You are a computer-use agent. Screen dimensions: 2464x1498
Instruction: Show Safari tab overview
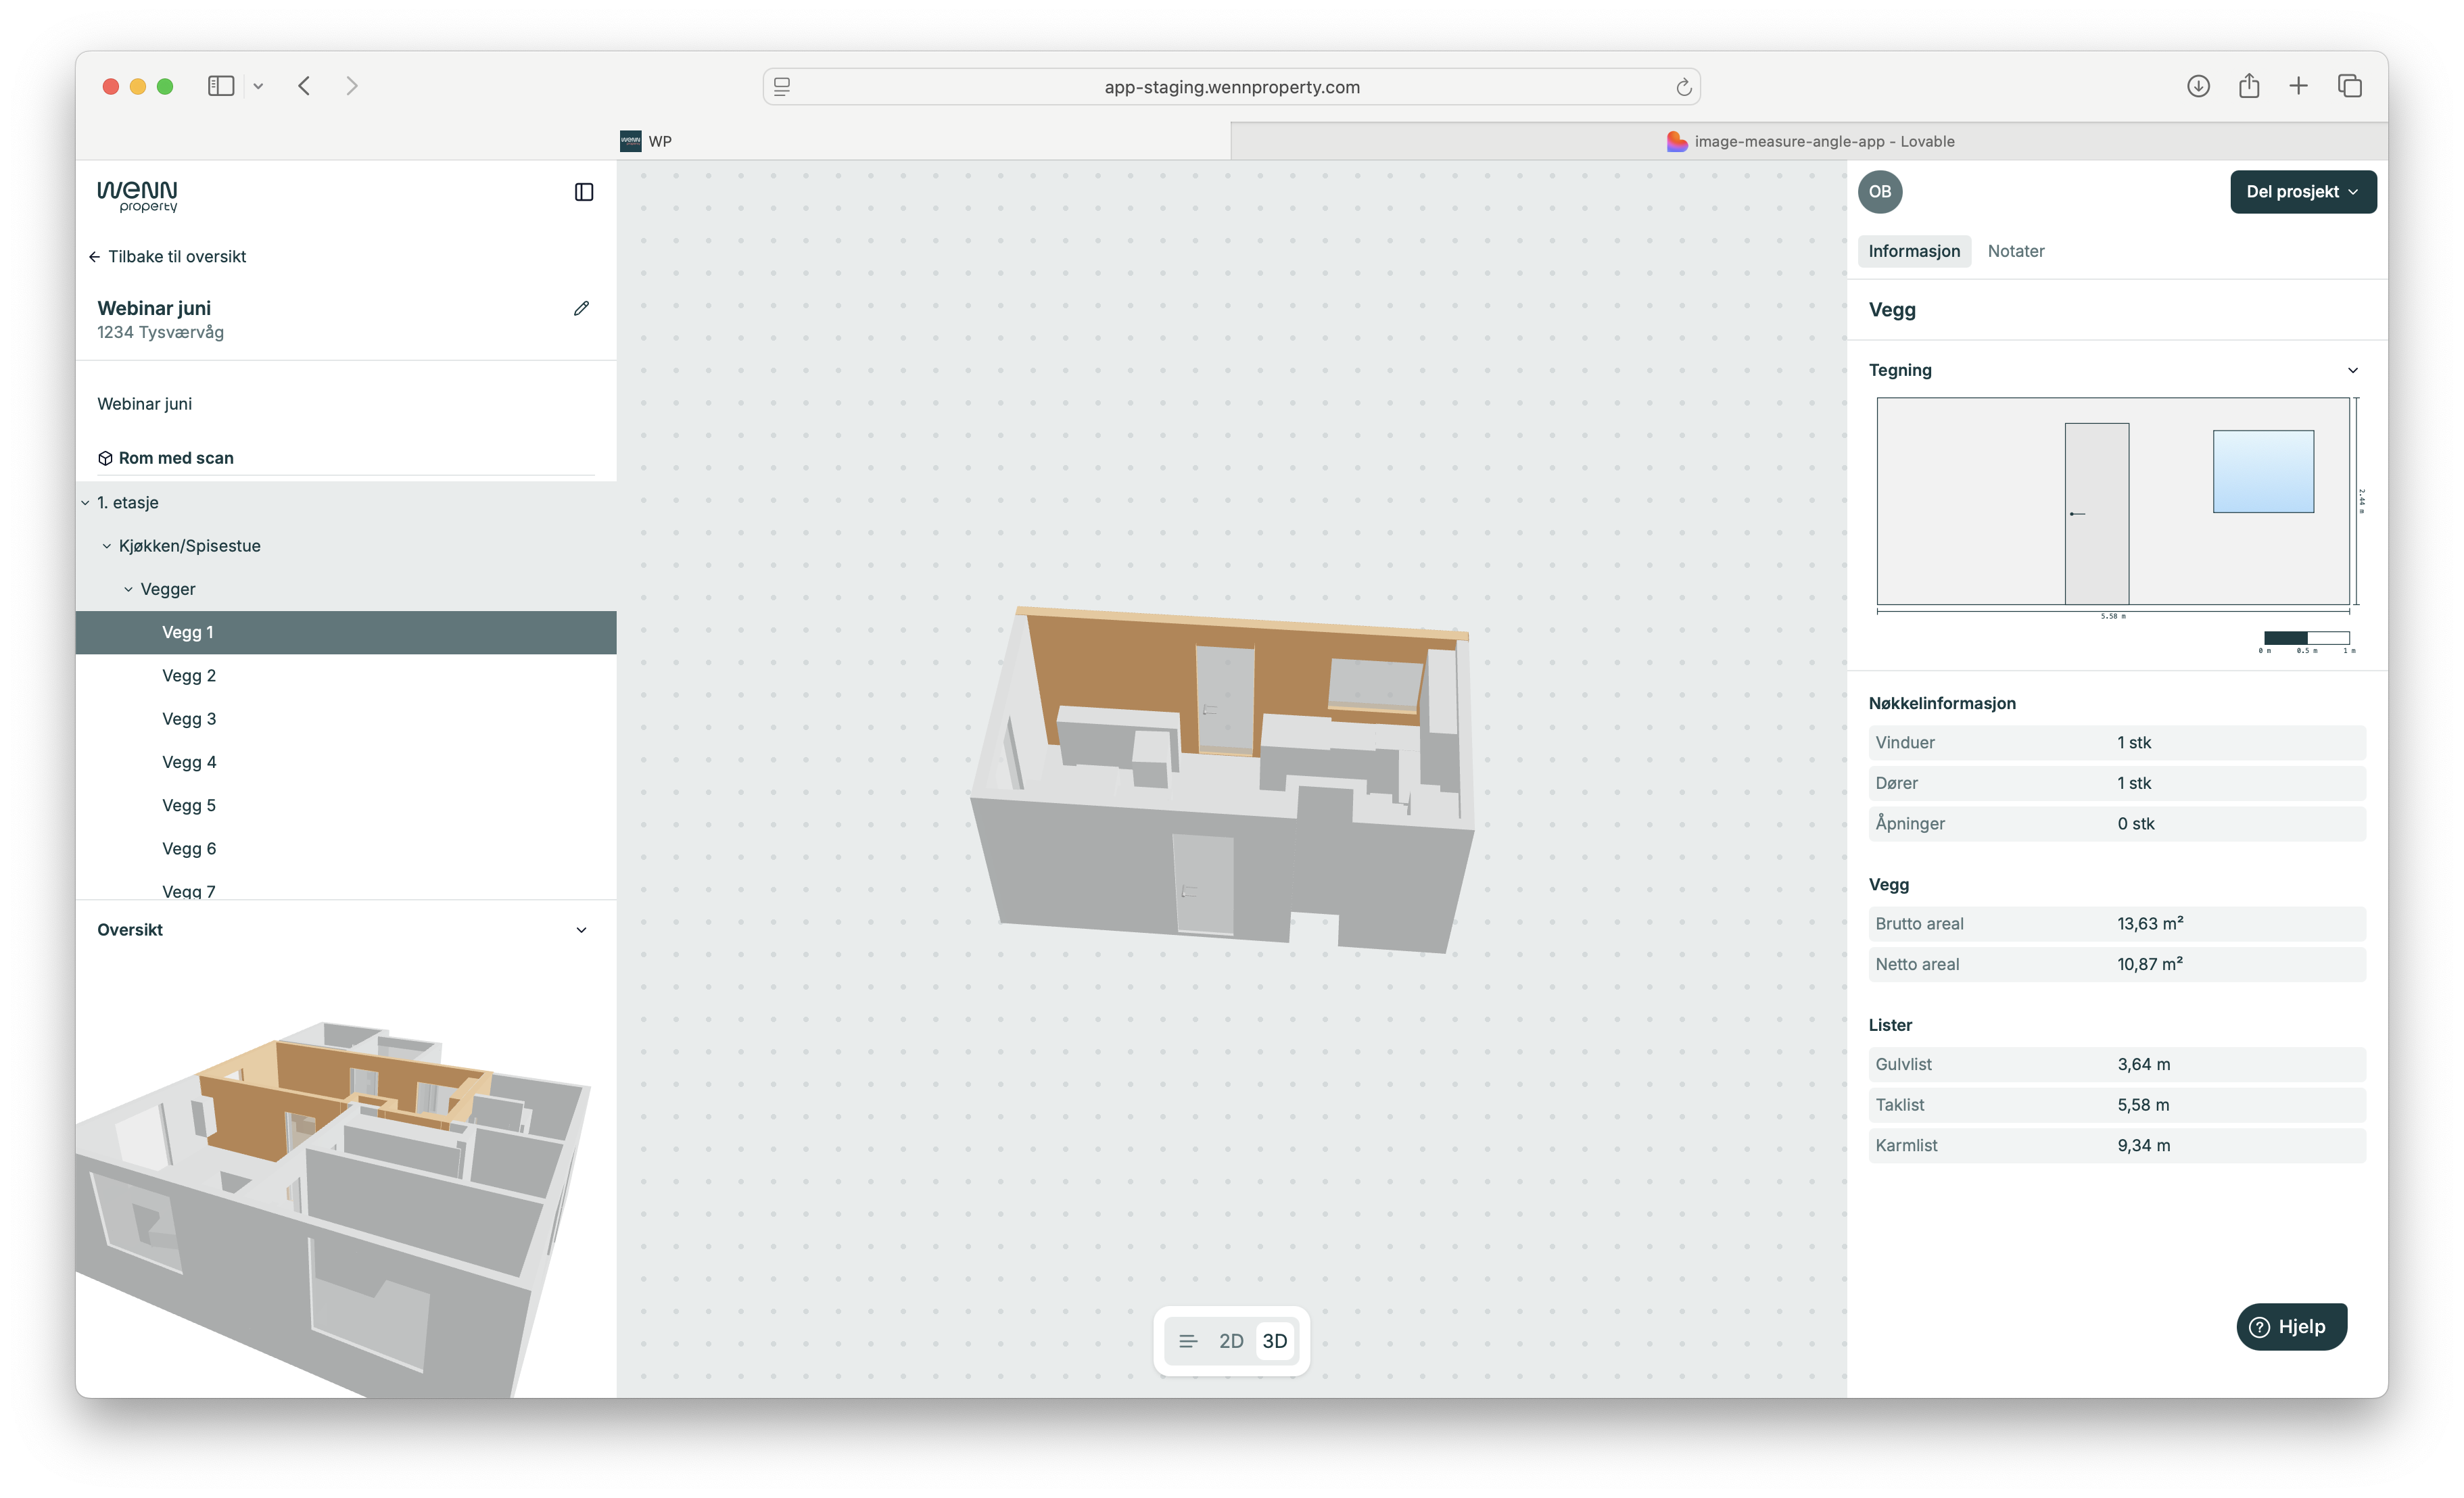(2349, 86)
